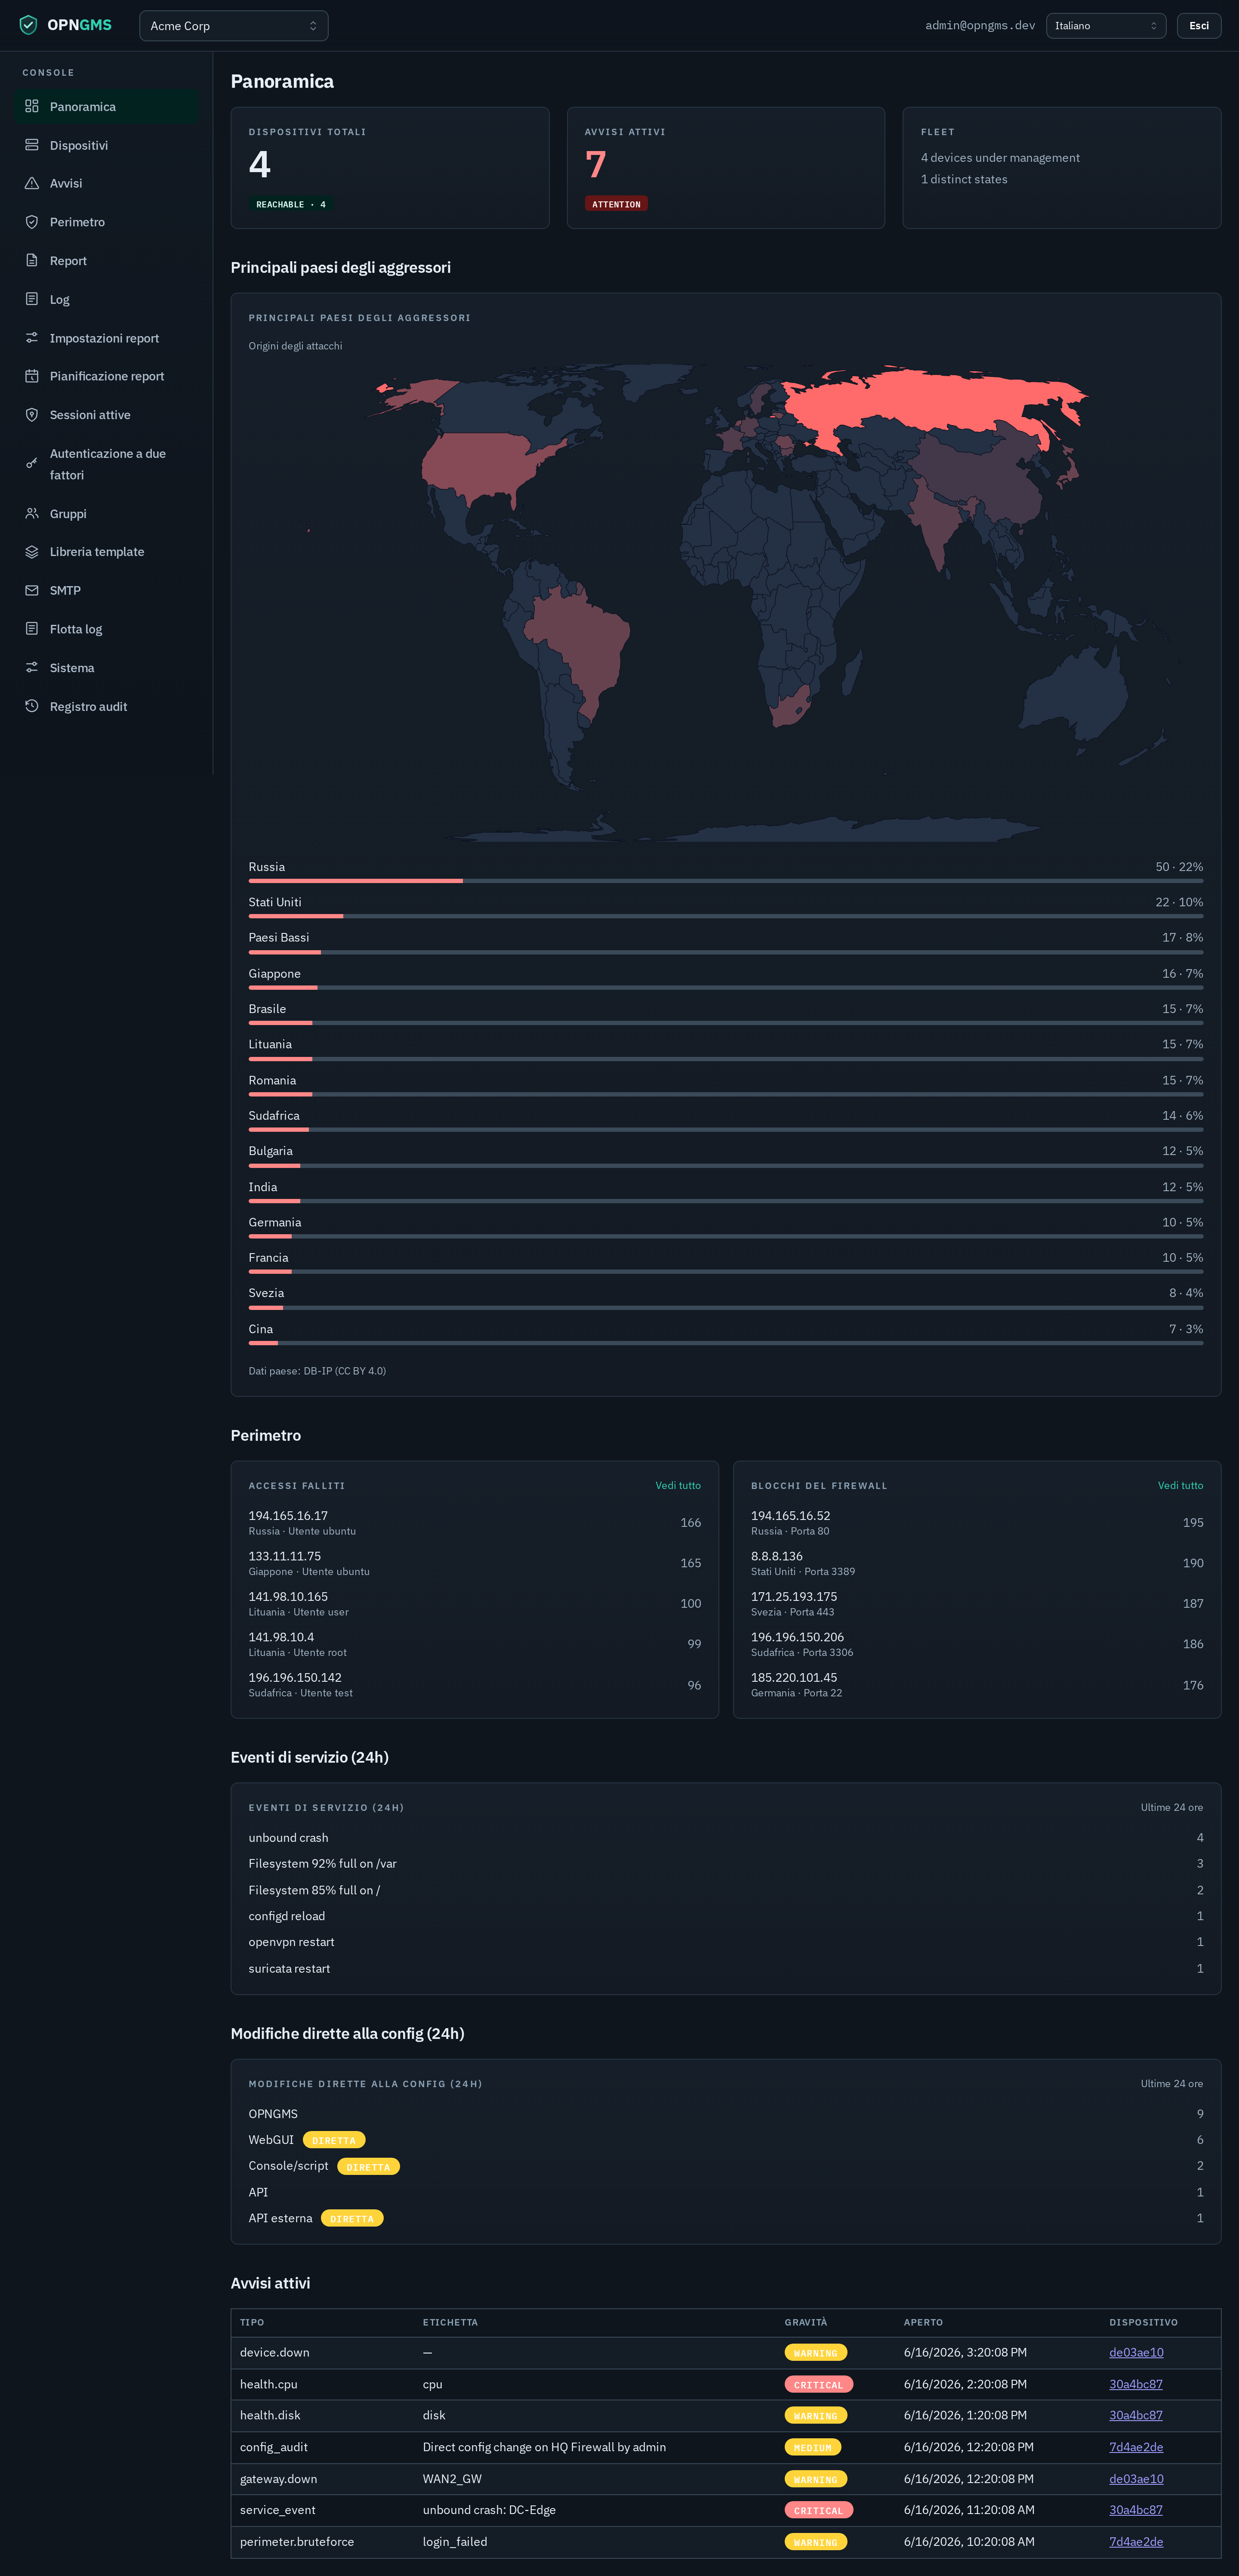Open the Acme Corp organization dropdown

(x=234, y=26)
